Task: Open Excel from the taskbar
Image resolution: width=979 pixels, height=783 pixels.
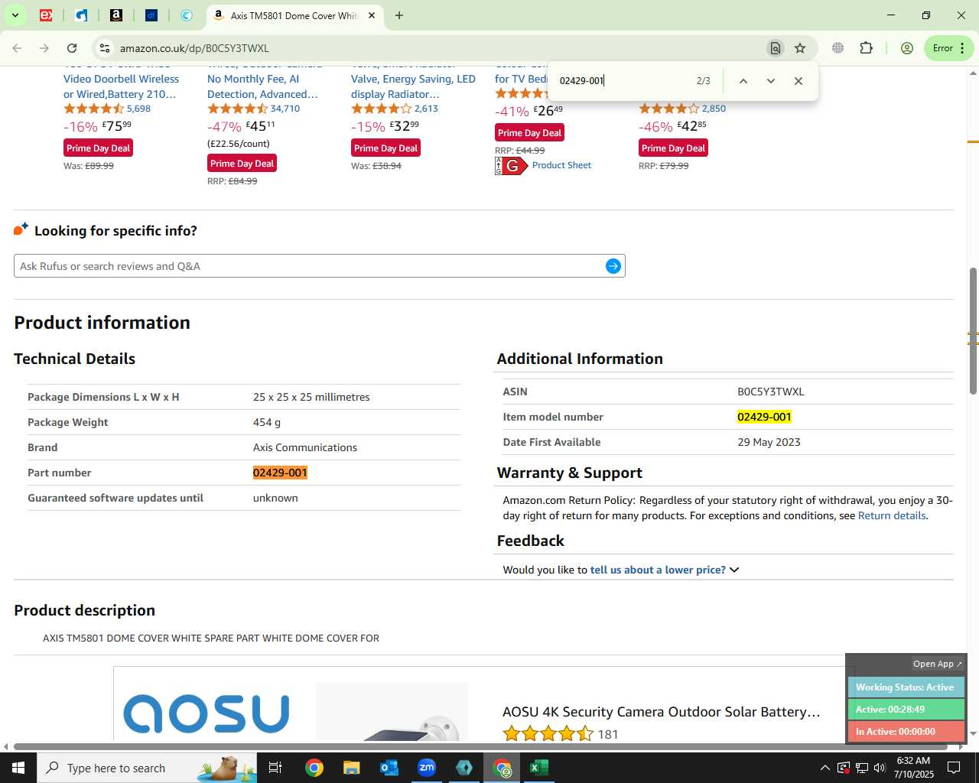Action: (539, 768)
